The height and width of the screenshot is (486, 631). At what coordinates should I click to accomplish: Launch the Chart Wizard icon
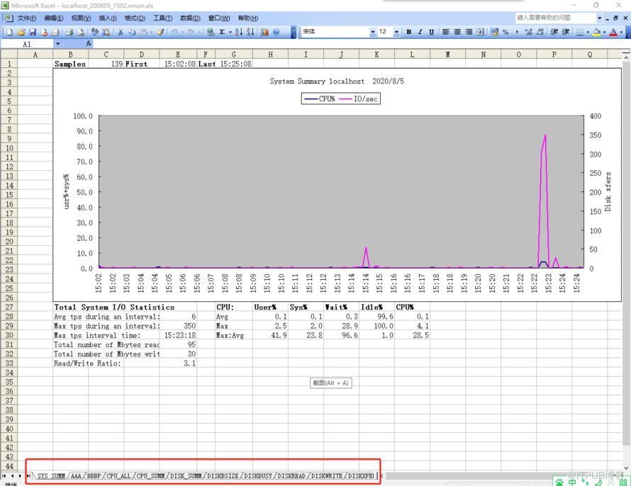pyautogui.click(x=264, y=32)
